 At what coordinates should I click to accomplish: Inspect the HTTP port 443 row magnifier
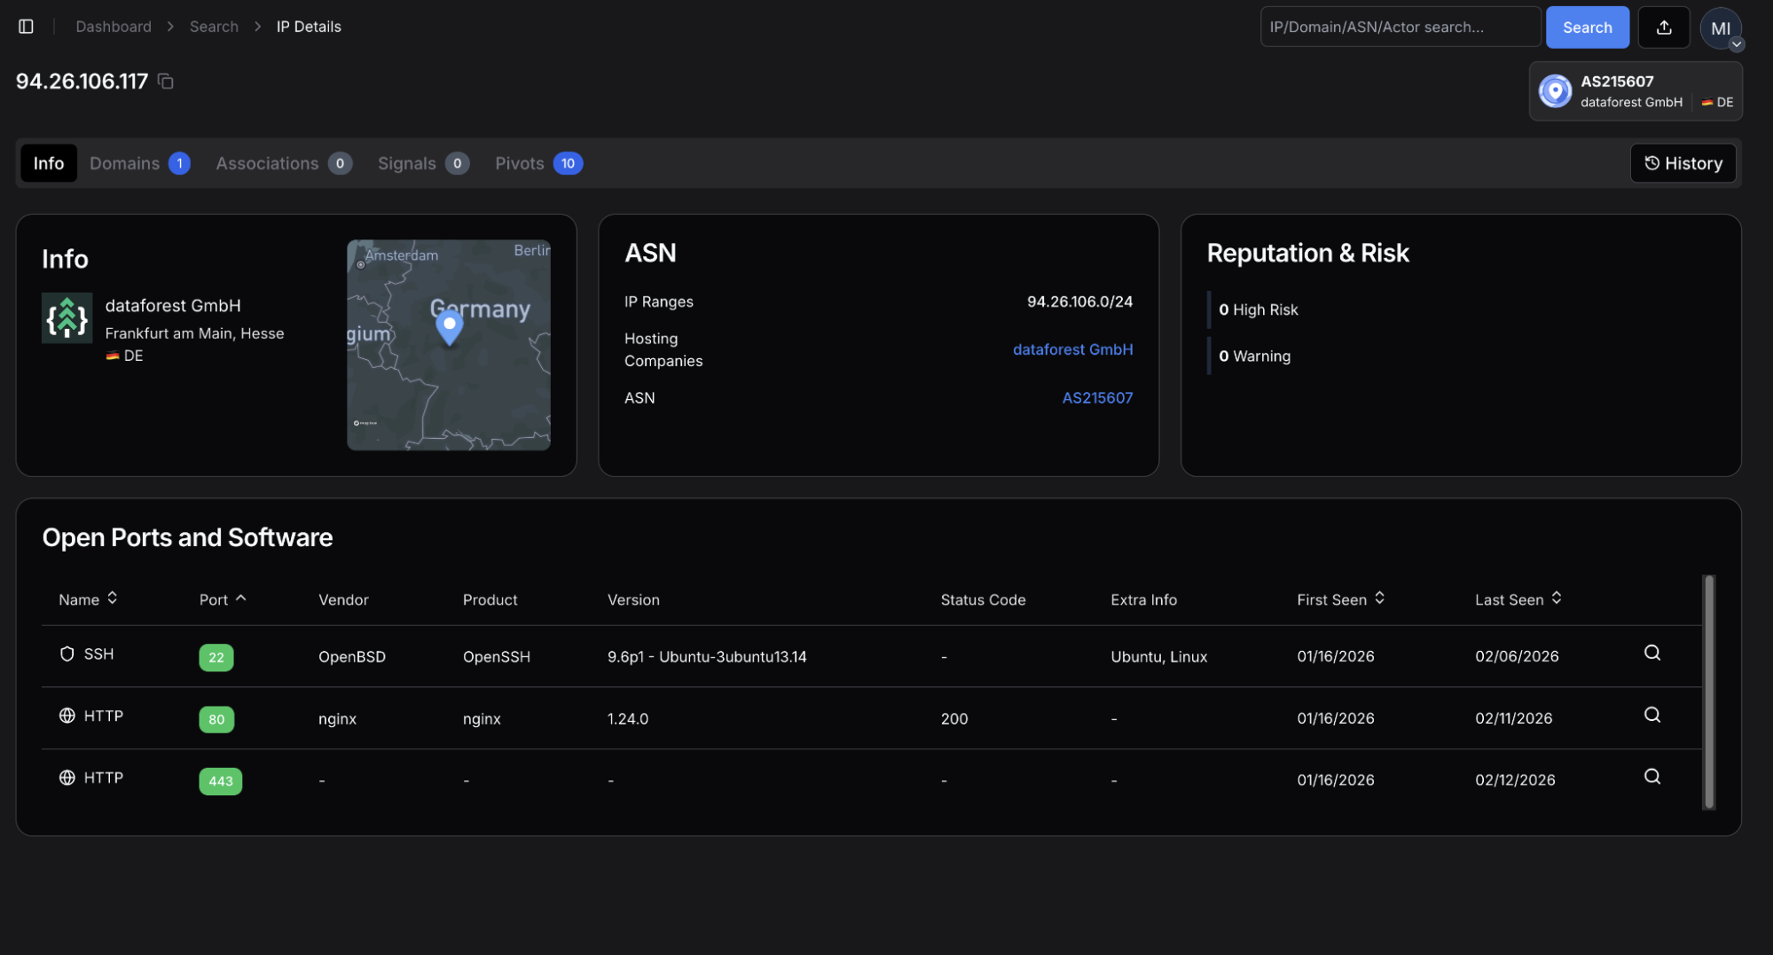[1651, 778]
